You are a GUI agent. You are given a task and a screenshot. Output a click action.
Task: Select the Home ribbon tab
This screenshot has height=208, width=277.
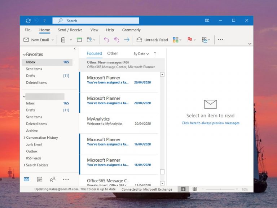44,30
